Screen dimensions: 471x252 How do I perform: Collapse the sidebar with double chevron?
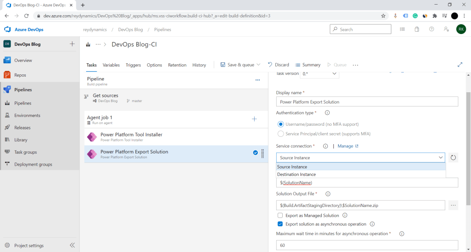click(72, 246)
